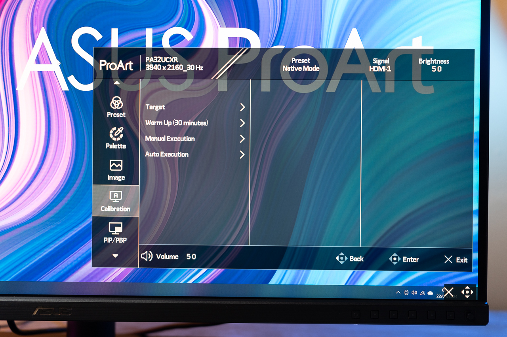
Task: Click the OSD Volume speaker icon
Action: click(147, 256)
